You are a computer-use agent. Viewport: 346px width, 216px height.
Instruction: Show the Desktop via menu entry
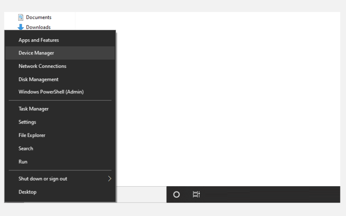coord(60,192)
